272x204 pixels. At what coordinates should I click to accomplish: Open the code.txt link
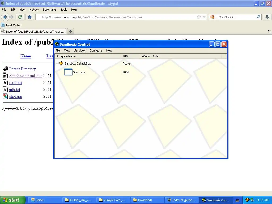(x=16, y=83)
